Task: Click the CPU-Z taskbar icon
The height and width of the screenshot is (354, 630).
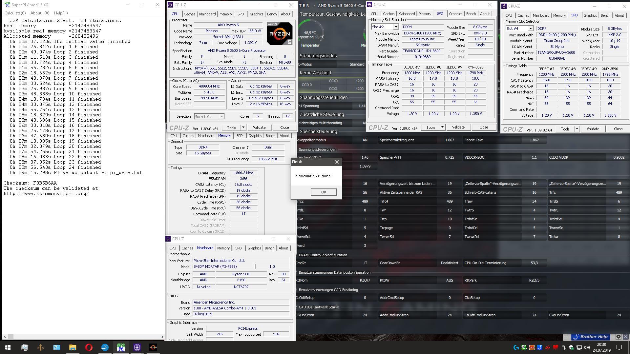Action: [x=137, y=347]
